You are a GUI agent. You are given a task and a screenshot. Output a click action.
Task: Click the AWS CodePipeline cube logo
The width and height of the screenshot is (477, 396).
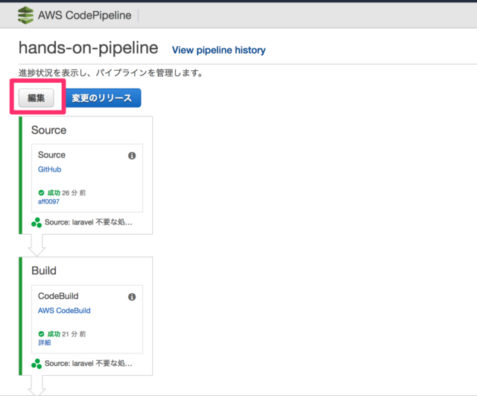(26, 15)
